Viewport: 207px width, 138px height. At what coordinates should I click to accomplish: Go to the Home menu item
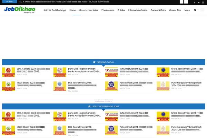point(72,10)
